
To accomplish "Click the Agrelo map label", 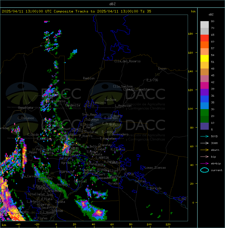I will tap(66, 163).
